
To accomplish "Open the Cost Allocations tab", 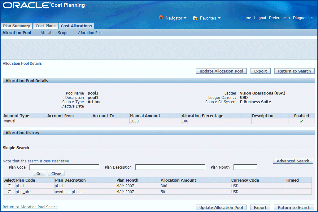I will click(x=76, y=26).
